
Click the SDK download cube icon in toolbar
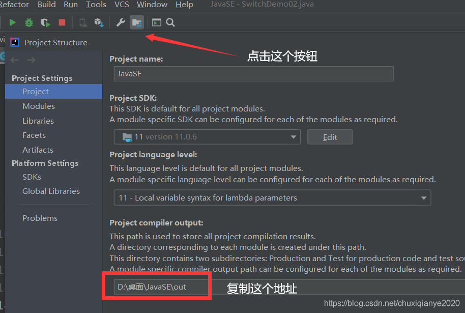click(x=99, y=22)
